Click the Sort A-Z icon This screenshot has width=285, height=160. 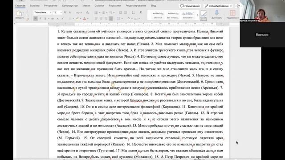[133, 12]
